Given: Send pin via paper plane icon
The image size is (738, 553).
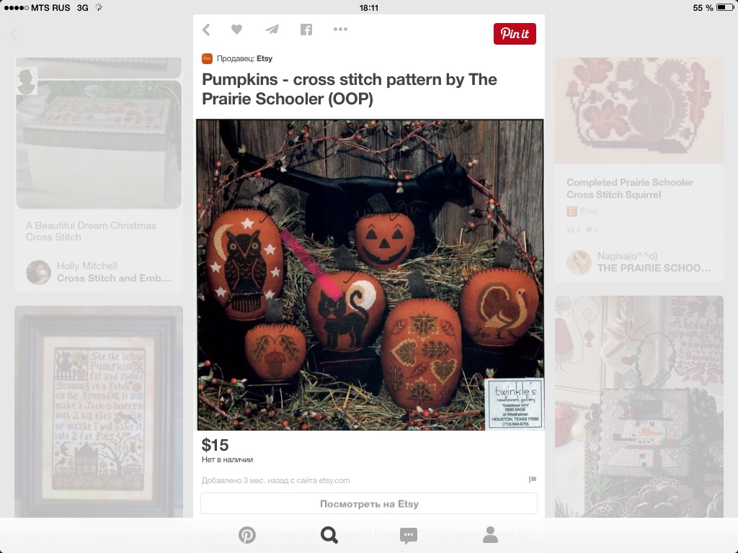Looking at the screenshot, I should click(272, 29).
